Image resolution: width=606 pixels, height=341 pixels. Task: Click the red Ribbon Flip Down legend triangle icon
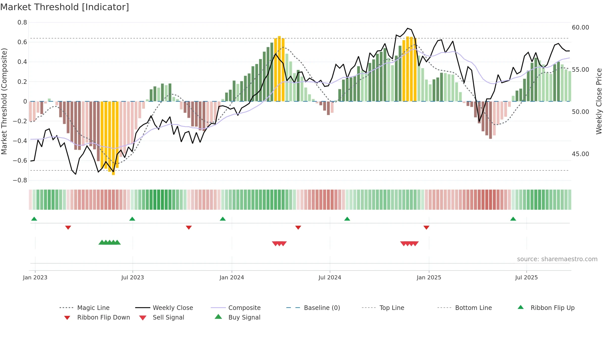67,318
